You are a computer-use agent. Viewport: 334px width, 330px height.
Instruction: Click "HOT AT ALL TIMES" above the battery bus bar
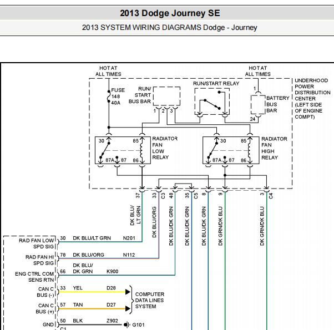tap(258, 71)
